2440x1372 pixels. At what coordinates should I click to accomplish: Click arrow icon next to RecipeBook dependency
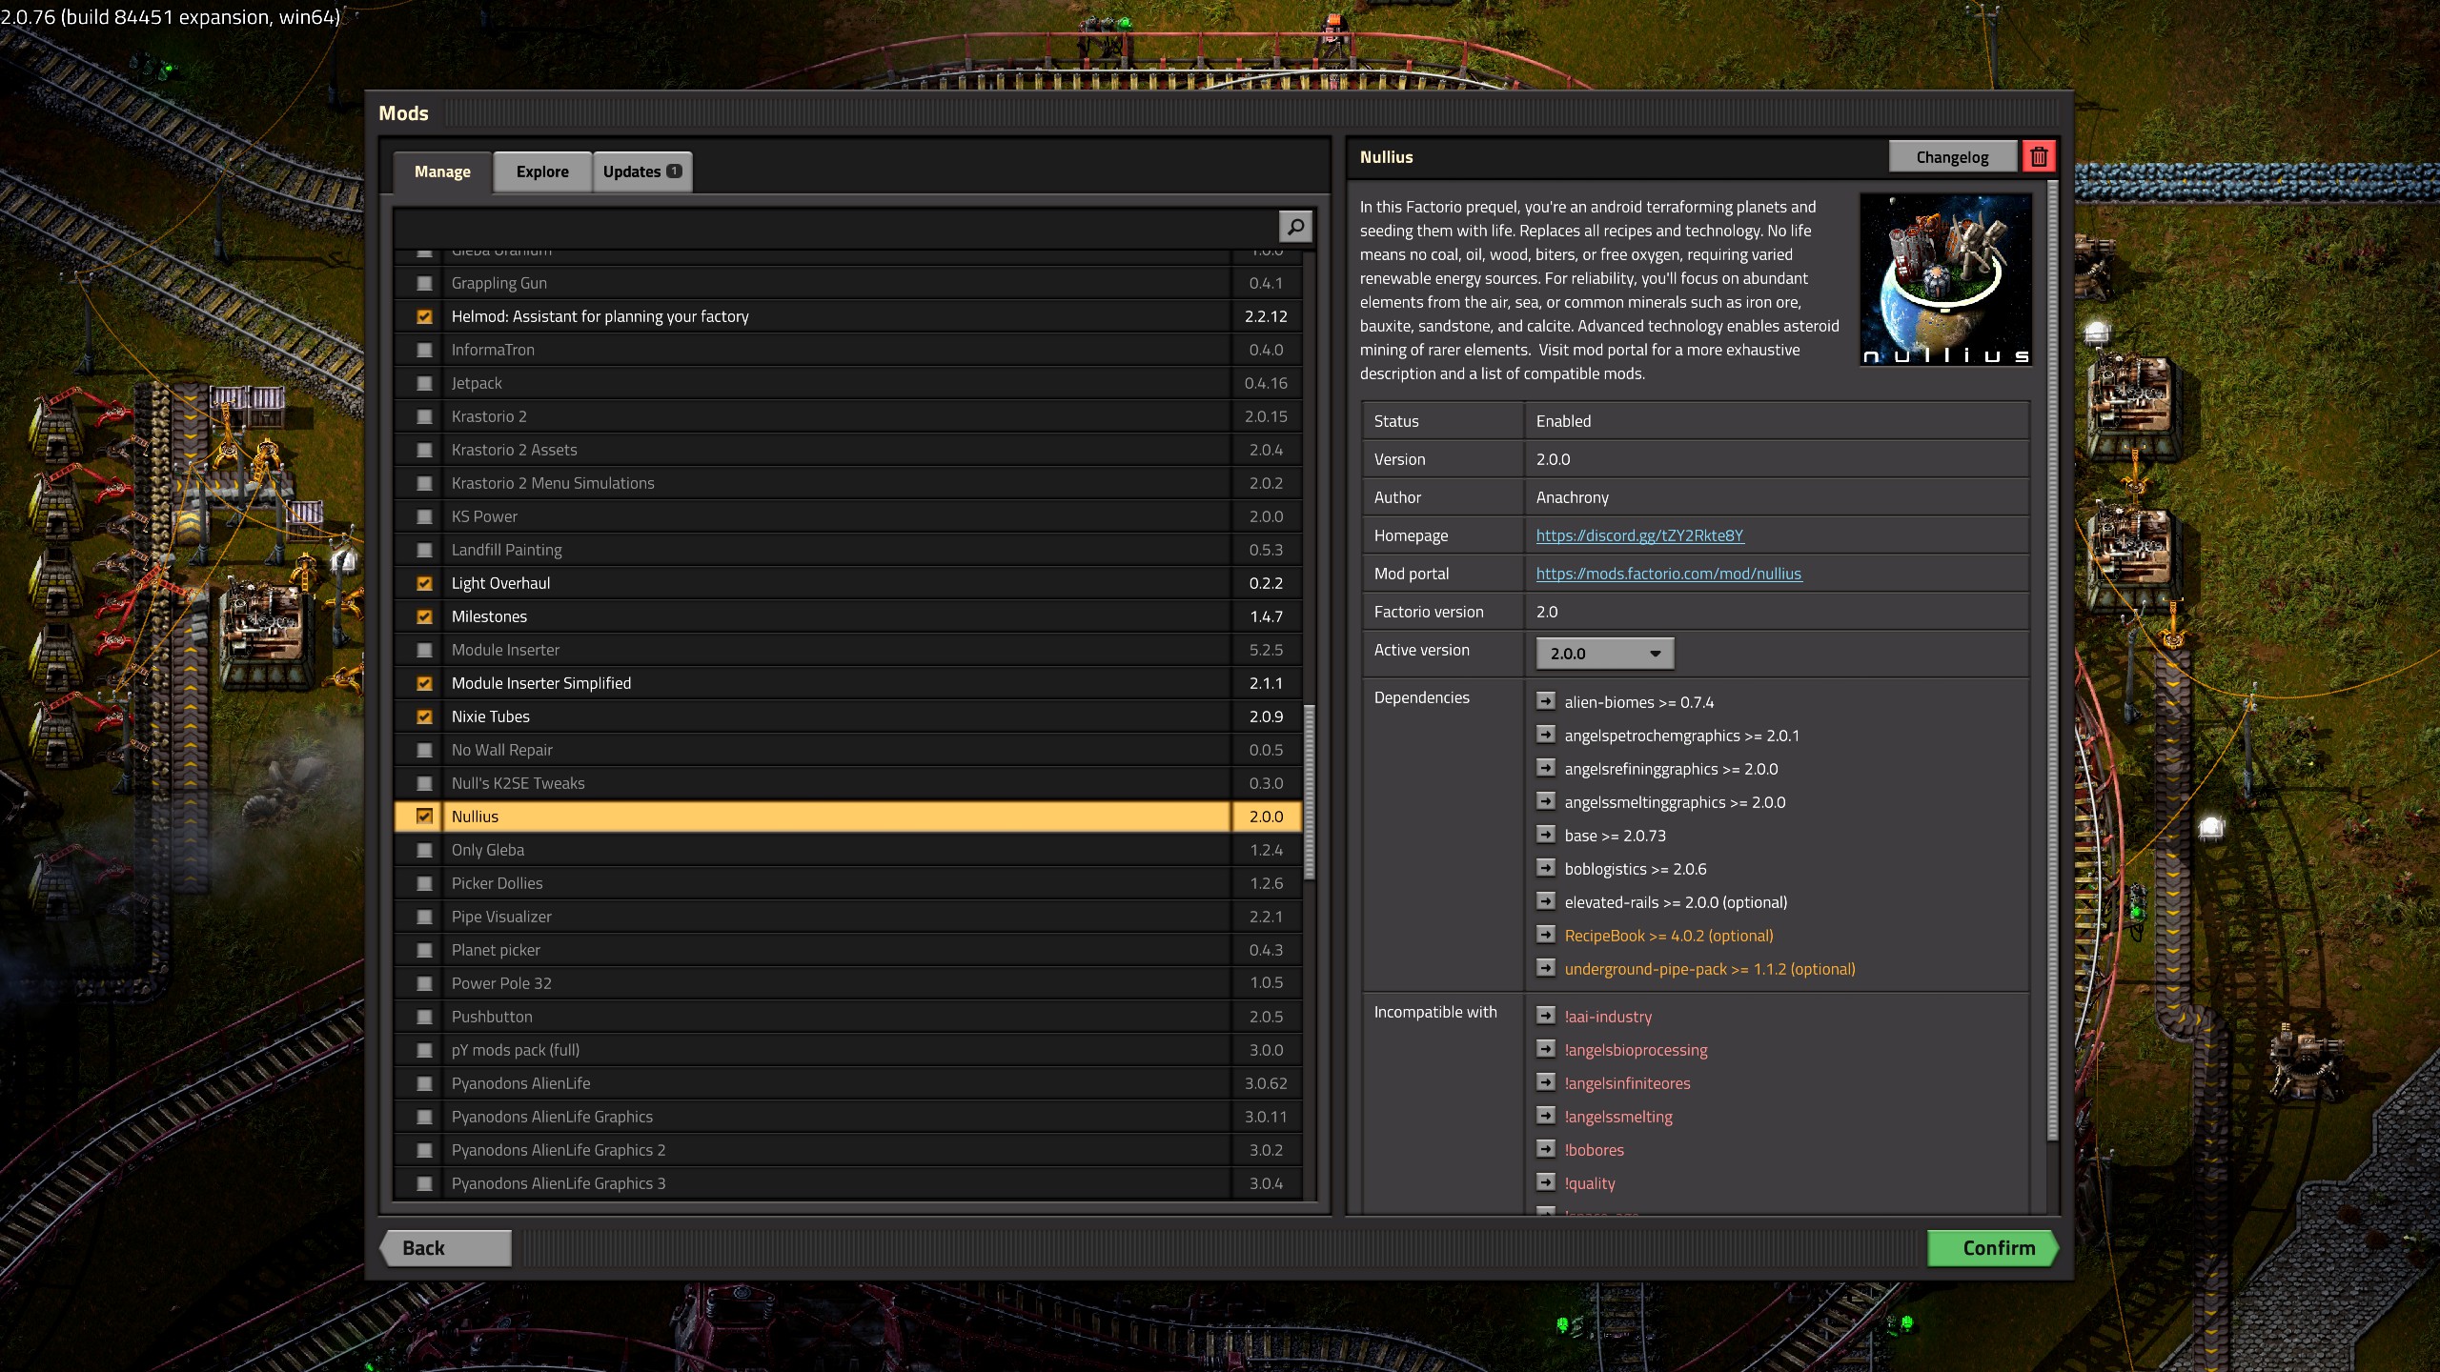[x=1545, y=935]
